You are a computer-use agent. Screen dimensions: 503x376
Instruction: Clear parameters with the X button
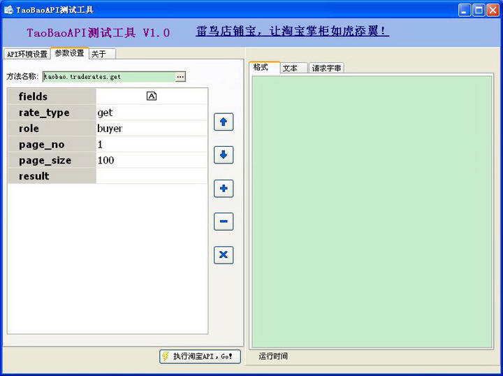pyautogui.click(x=224, y=255)
